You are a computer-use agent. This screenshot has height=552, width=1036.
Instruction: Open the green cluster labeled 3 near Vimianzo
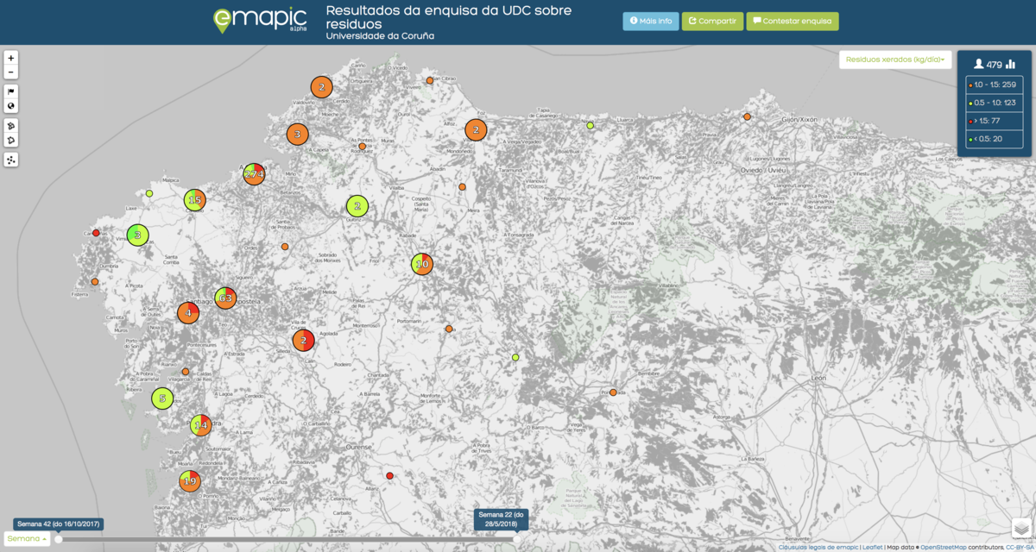138,235
